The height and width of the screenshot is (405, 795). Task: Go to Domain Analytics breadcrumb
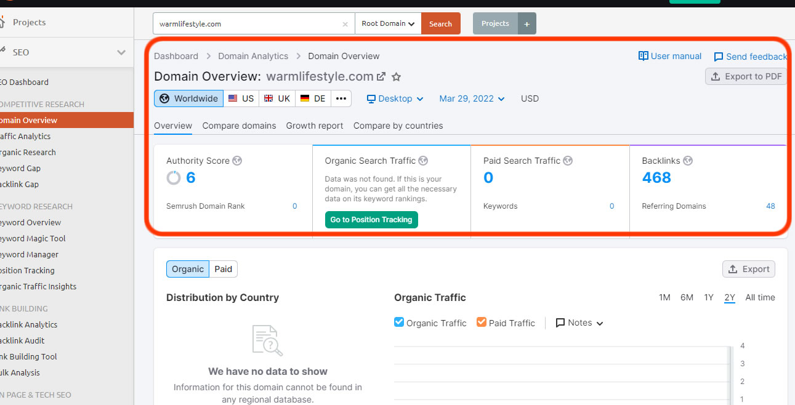[253, 56]
